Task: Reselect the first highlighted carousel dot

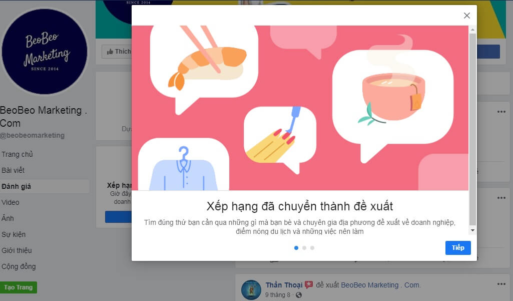Action: (295, 247)
